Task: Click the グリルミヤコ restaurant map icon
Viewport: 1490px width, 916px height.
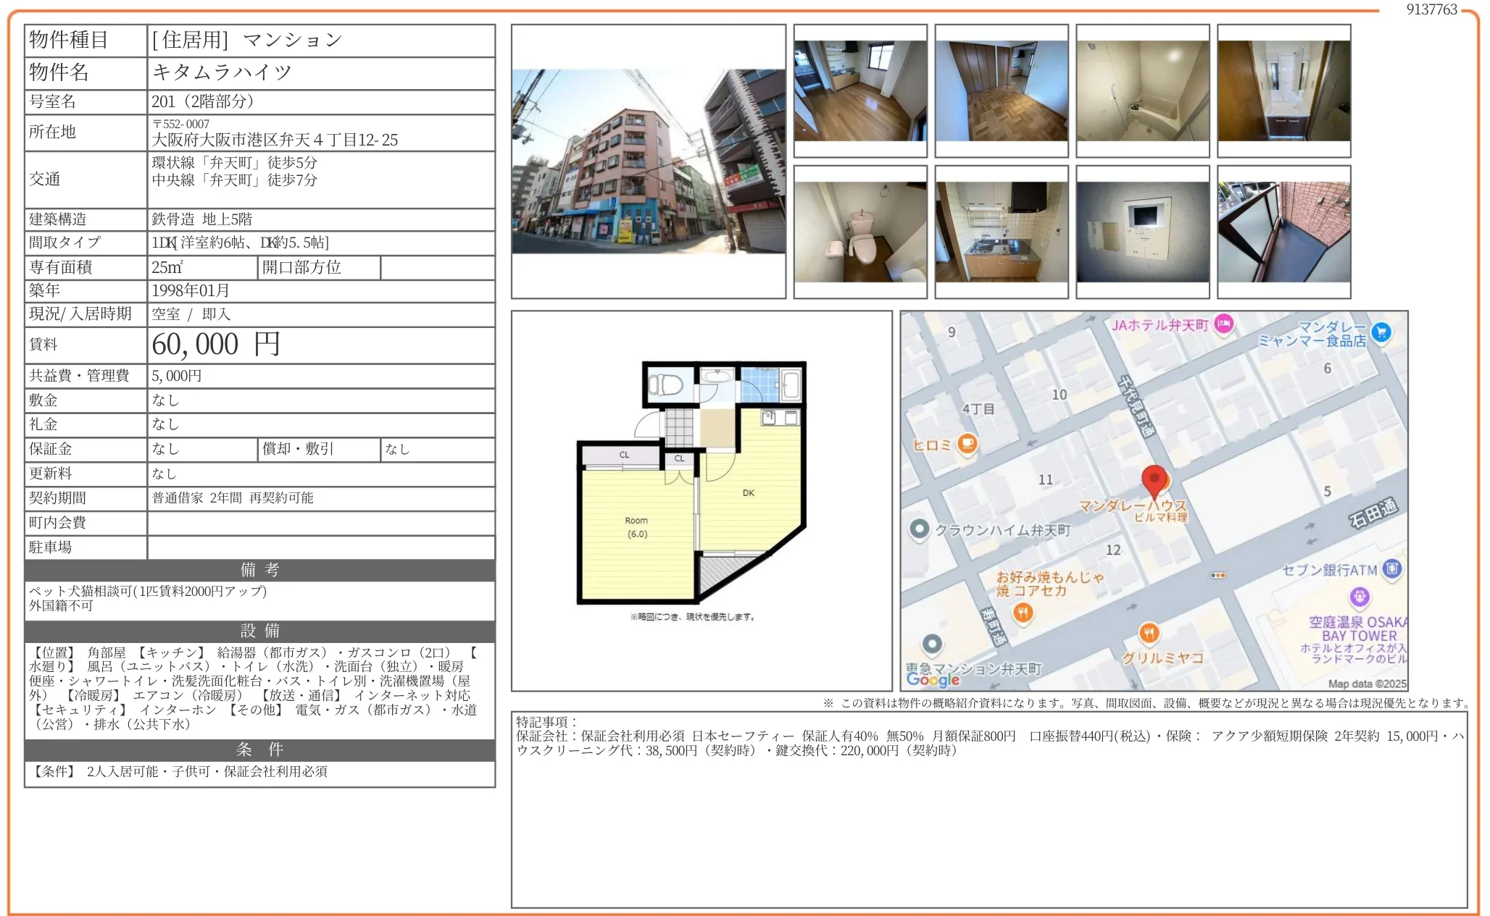Action: click(x=1149, y=634)
